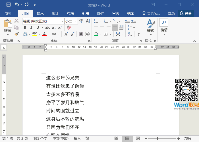199x142 pixels.
Task: Switch to the 布局 tab
Action: pyautogui.click(x=70, y=13)
